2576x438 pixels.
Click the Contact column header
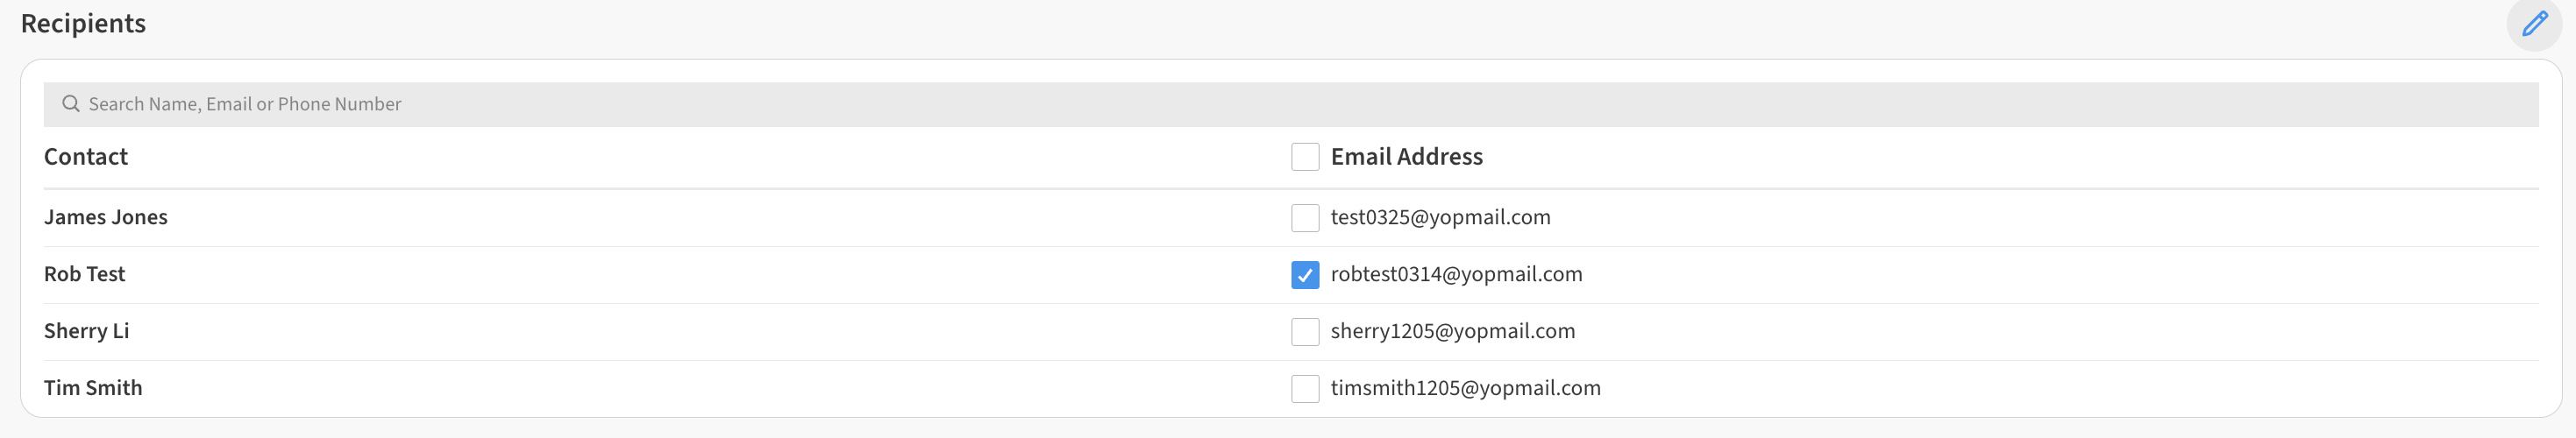[x=85, y=157]
